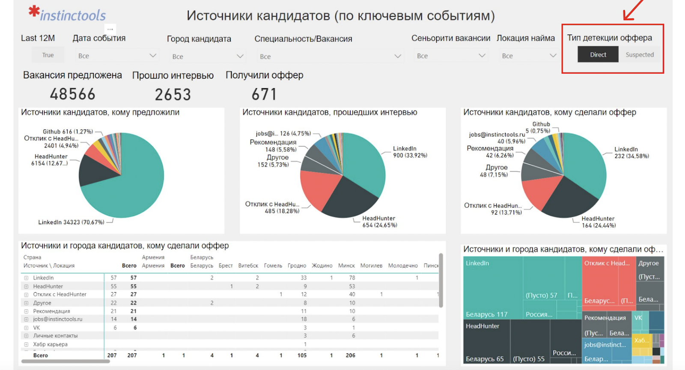Expand the HeadHunter table row

[26, 287]
